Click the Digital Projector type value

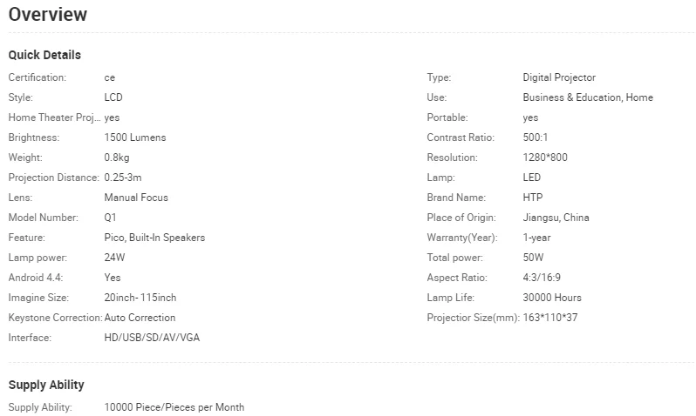[x=559, y=77]
